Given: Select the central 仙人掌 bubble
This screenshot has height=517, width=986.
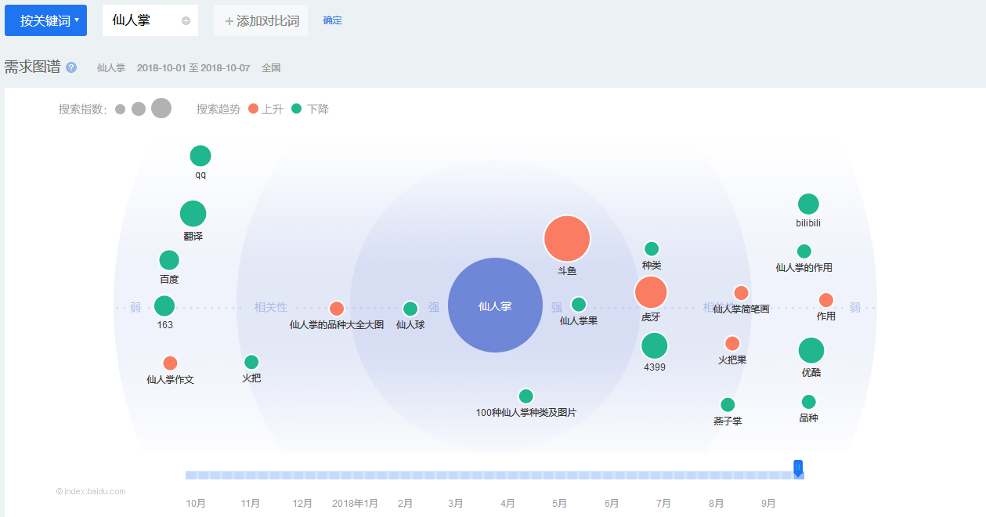Looking at the screenshot, I should click(495, 305).
